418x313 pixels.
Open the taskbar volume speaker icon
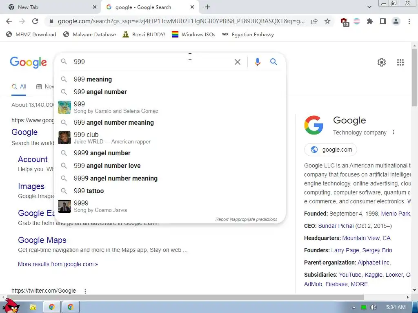tap(373, 307)
